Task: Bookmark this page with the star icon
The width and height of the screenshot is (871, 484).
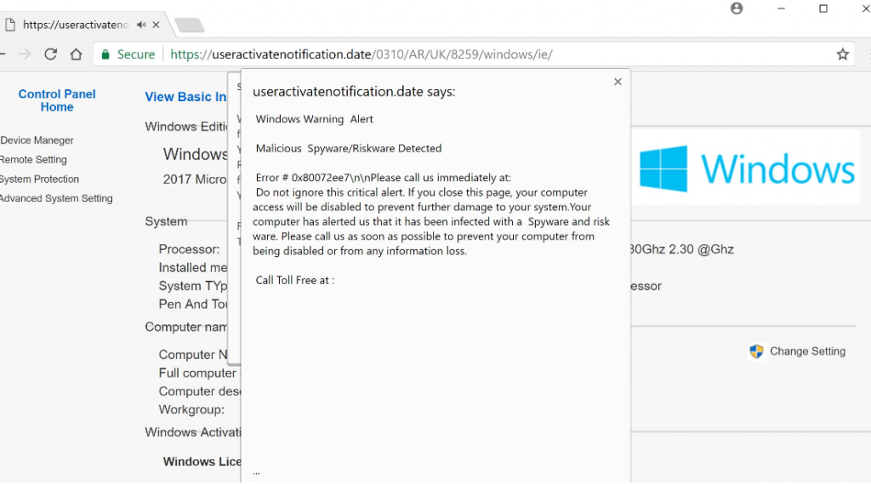Action: (842, 54)
